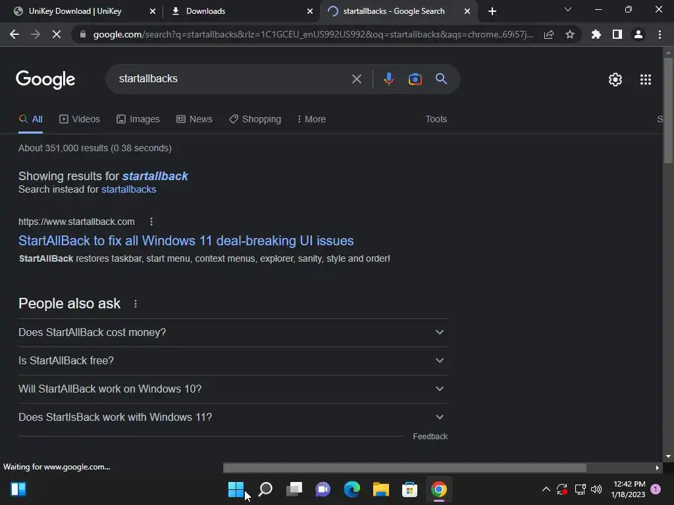The width and height of the screenshot is (674, 505).
Task: Go back to the previous page
Action: (x=14, y=34)
